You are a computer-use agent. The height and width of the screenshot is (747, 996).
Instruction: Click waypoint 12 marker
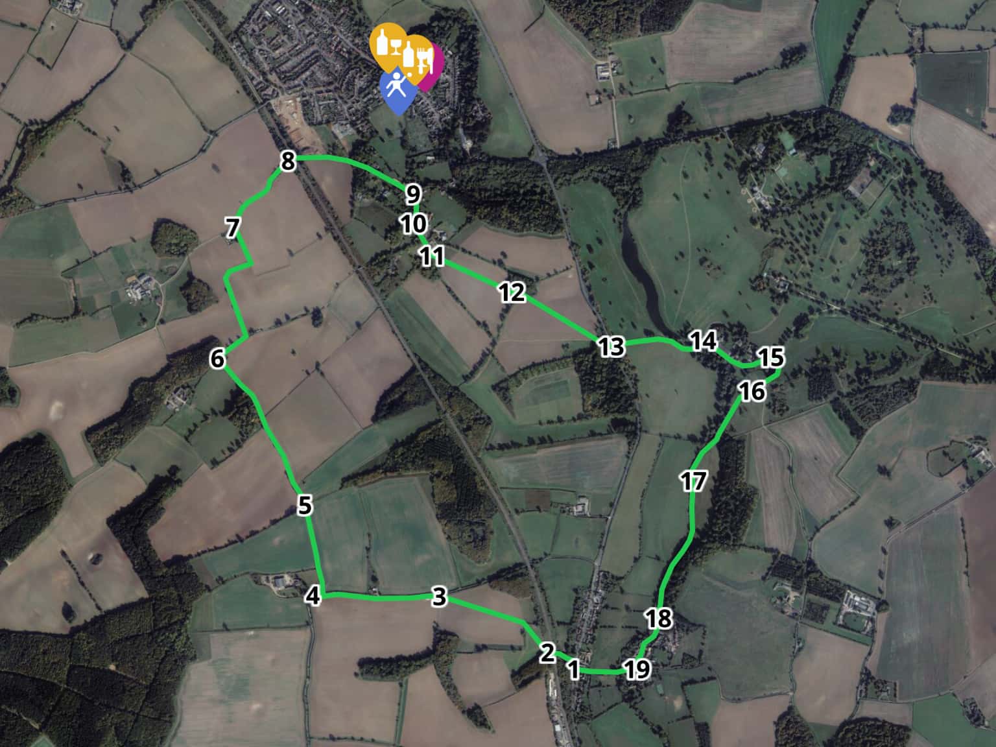click(x=512, y=292)
